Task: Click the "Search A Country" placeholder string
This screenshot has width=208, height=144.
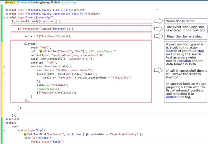Action: click(124, 134)
